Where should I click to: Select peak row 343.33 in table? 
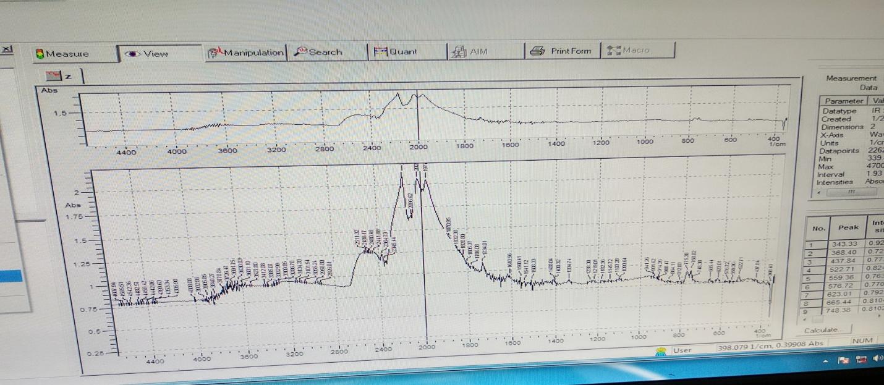[848, 244]
